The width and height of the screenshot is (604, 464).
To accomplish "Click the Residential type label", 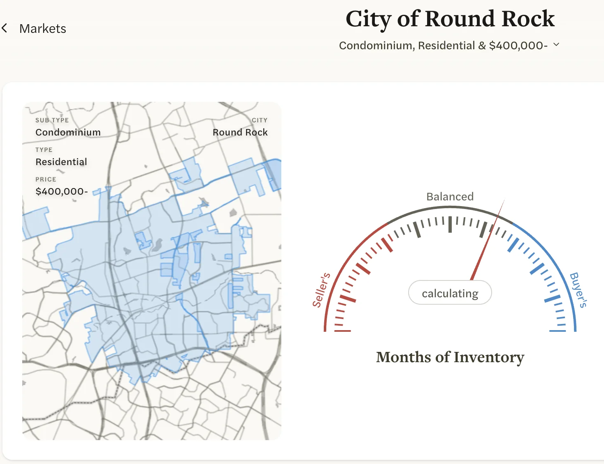I will (61, 162).
